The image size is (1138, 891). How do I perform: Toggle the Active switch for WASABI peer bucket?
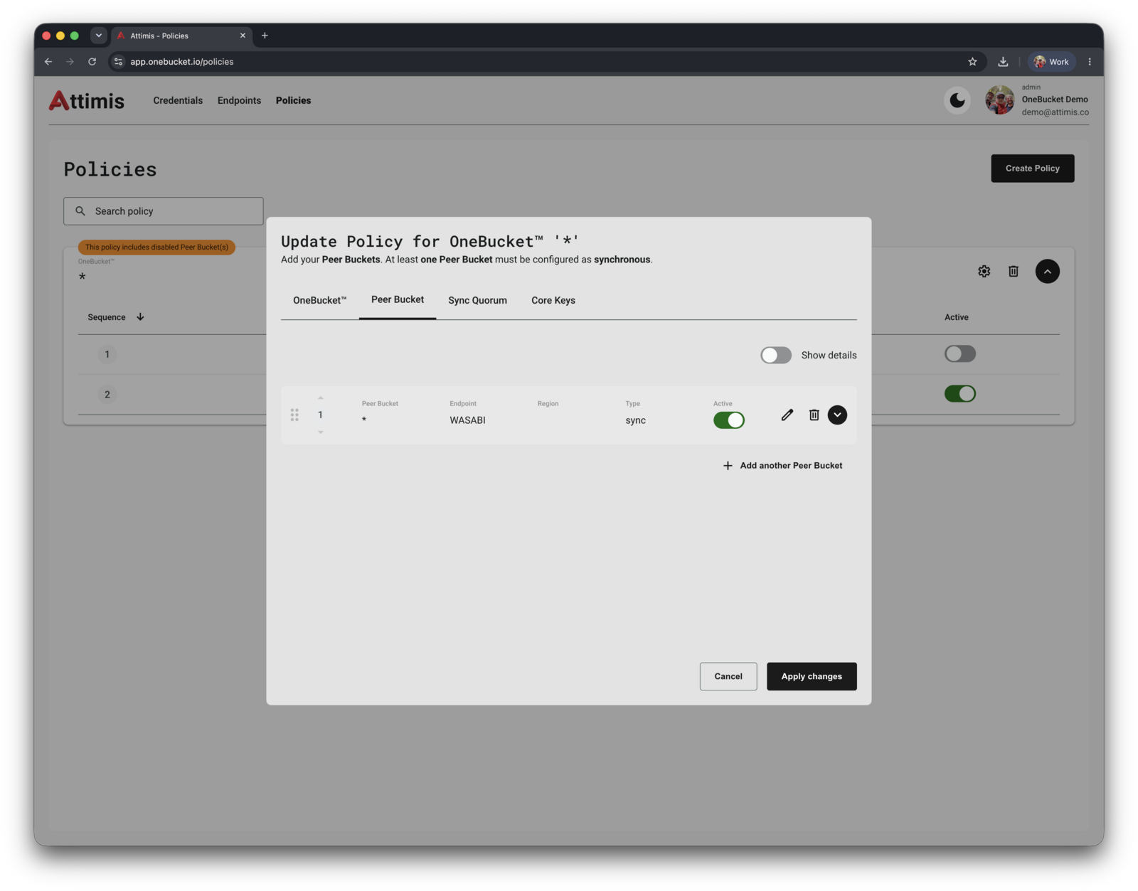[728, 420]
